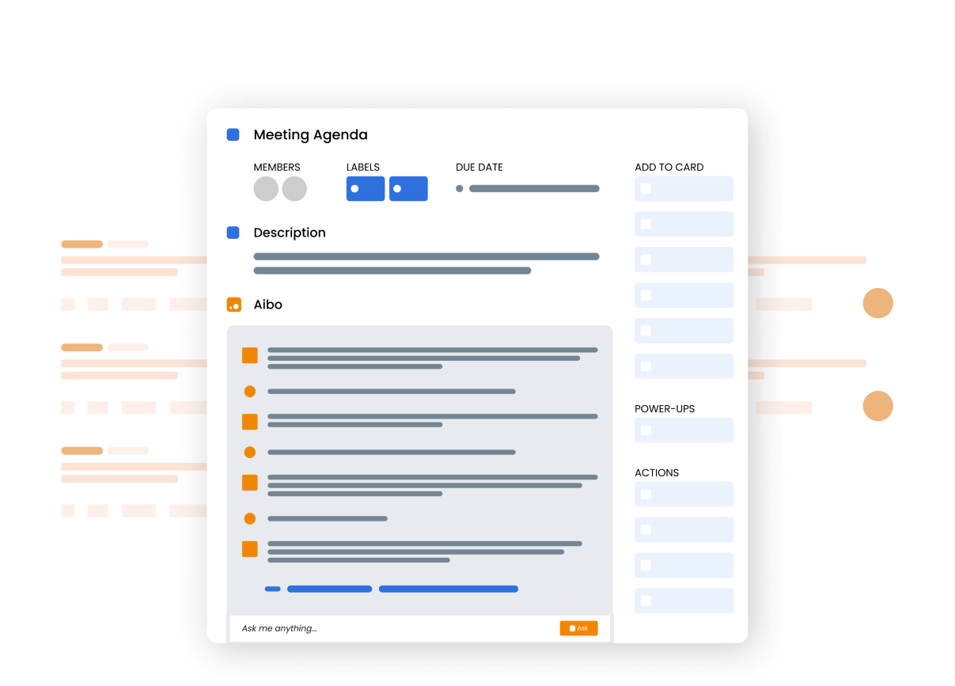
Task: Click the lower orange circle in background list
Action: (x=877, y=406)
